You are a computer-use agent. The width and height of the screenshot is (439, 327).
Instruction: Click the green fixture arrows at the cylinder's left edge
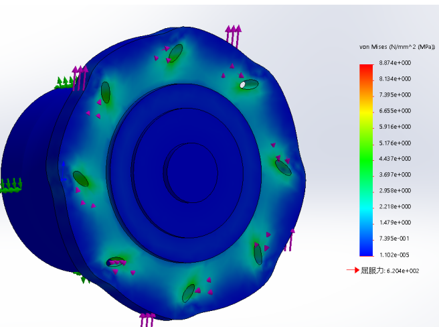[11, 186]
